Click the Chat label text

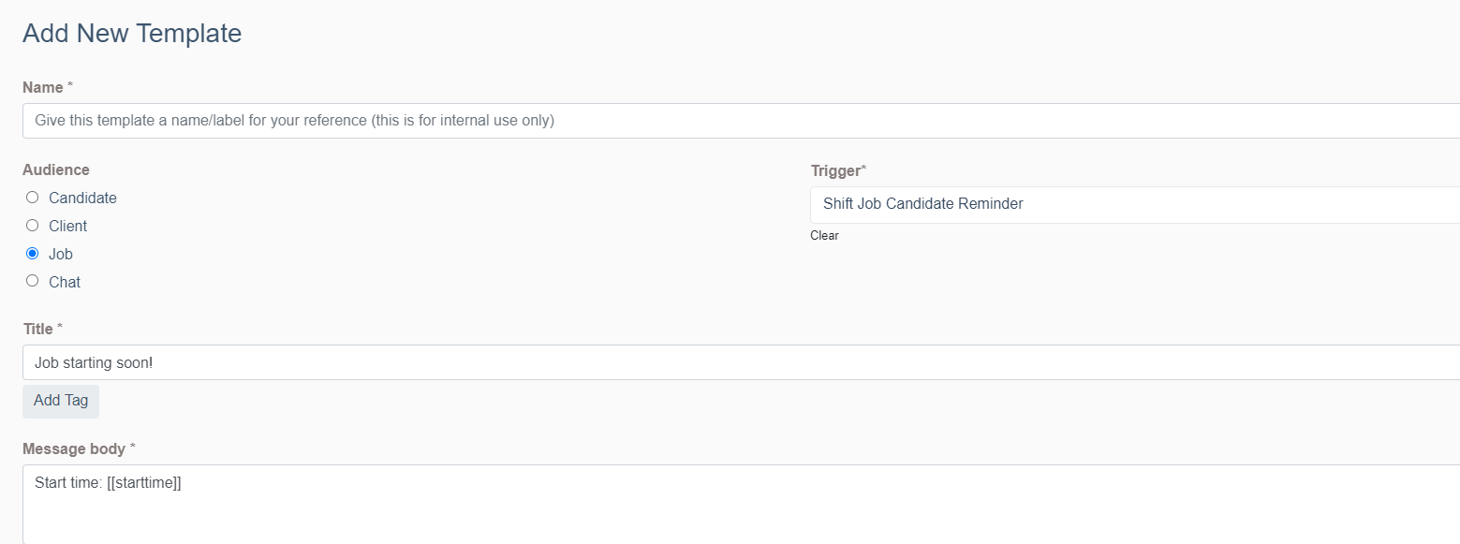65,283
